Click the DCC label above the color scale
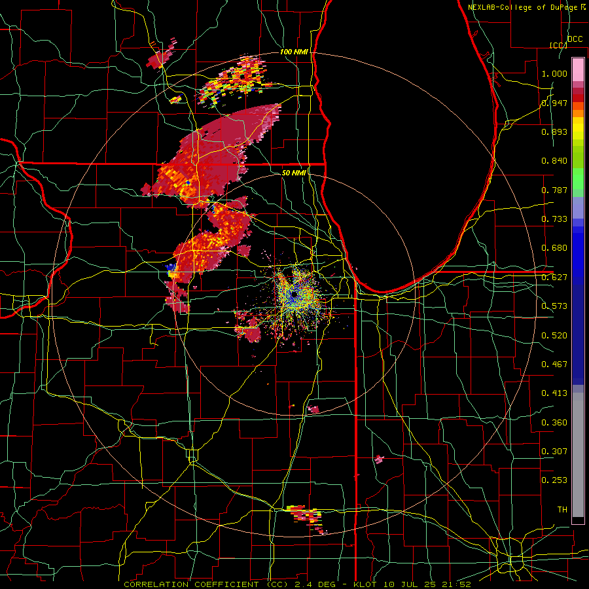 click(x=575, y=39)
